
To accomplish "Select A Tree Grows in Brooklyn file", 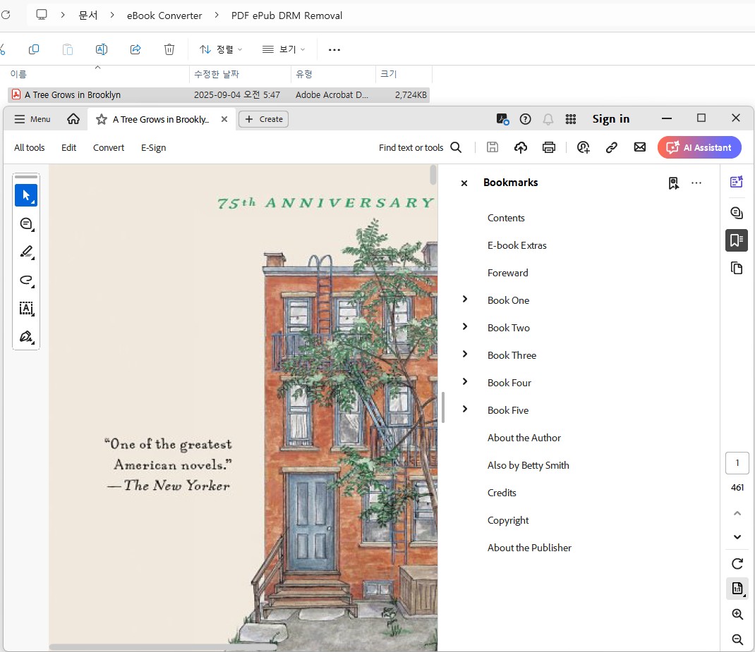I will (x=219, y=94).
